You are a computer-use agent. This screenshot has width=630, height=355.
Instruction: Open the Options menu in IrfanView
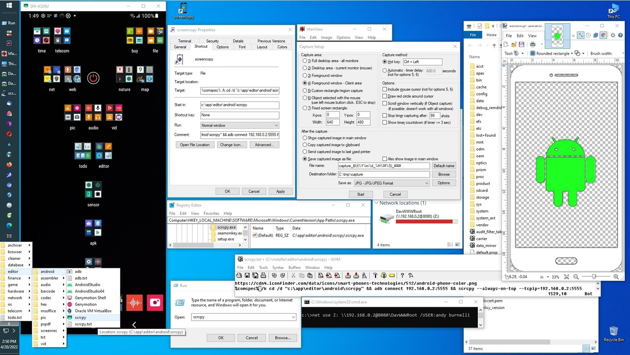pyautogui.click(x=344, y=37)
